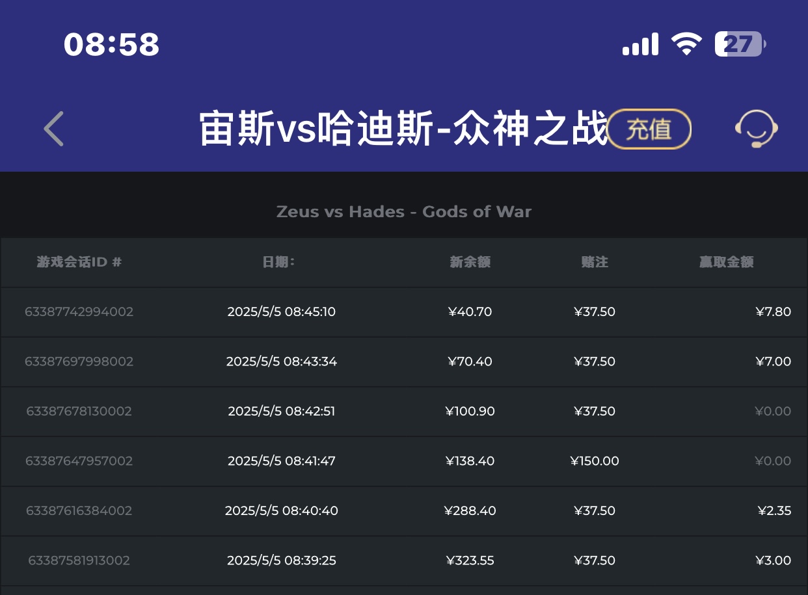
Task: Tap the 新余额 column header
Action: tap(470, 262)
